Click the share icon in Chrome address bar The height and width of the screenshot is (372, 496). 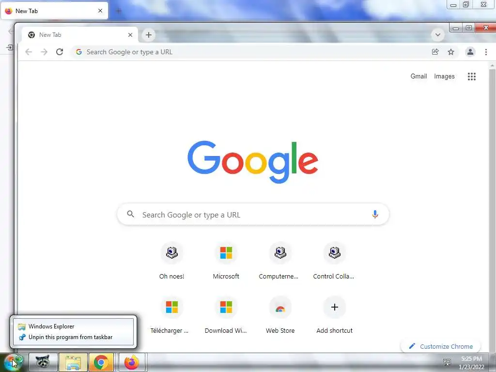pos(435,52)
